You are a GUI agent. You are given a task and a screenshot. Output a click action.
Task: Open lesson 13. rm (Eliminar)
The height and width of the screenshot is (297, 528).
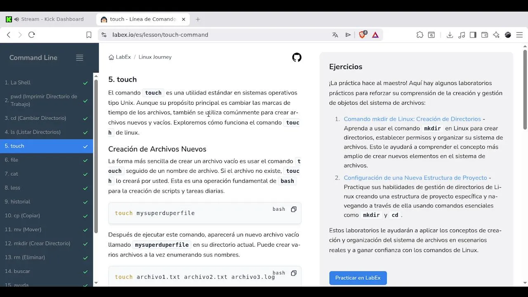(46, 257)
